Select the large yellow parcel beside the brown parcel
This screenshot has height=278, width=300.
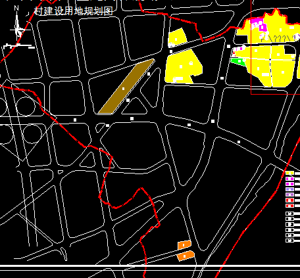point(183,66)
